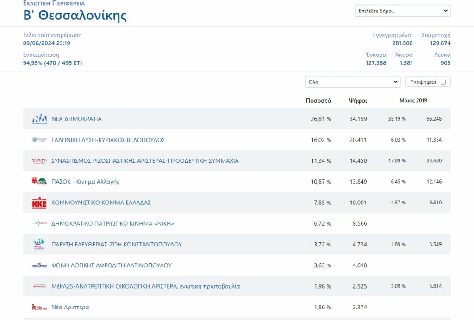Click the Nea Aristera party logo
The height and width of the screenshot is (320, 474).
pos(40,307)
